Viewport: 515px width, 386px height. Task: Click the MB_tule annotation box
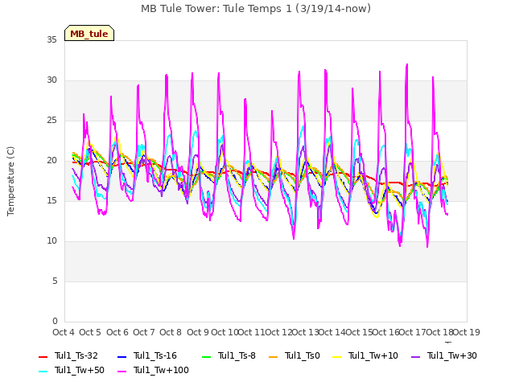point(89,33)
